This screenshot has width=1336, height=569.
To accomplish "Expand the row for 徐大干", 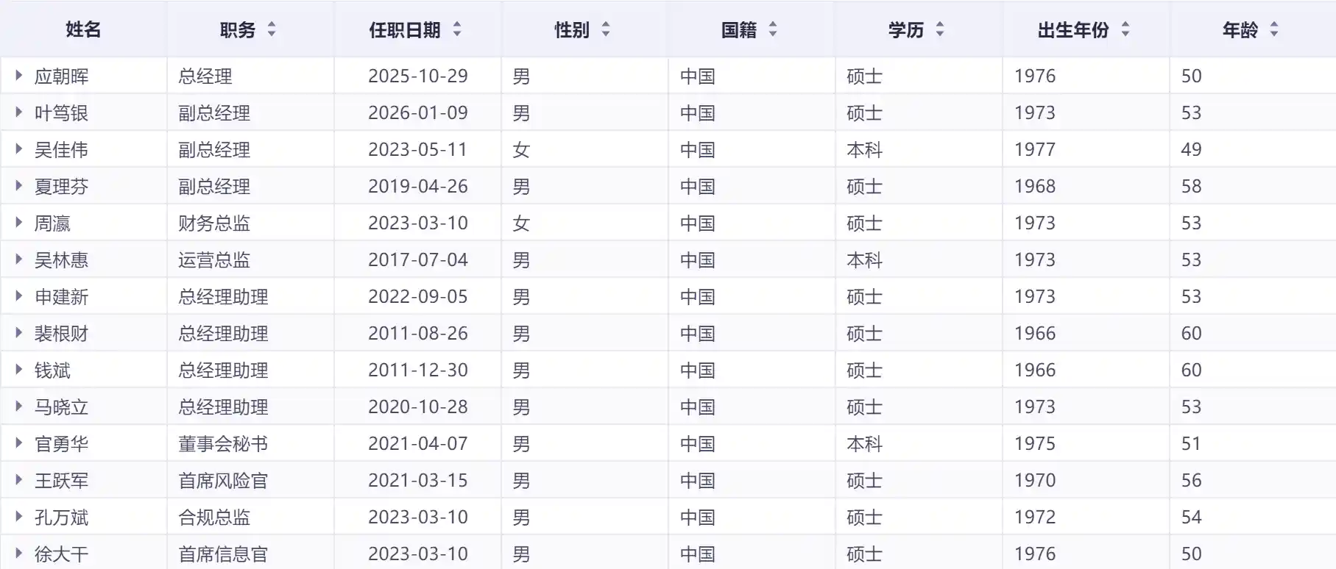I will (18, 553).
